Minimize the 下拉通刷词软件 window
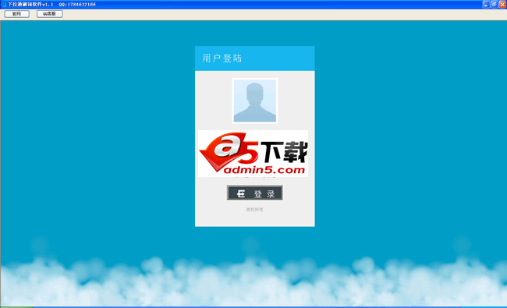The image size is (507, 308). tap(486, 4)
